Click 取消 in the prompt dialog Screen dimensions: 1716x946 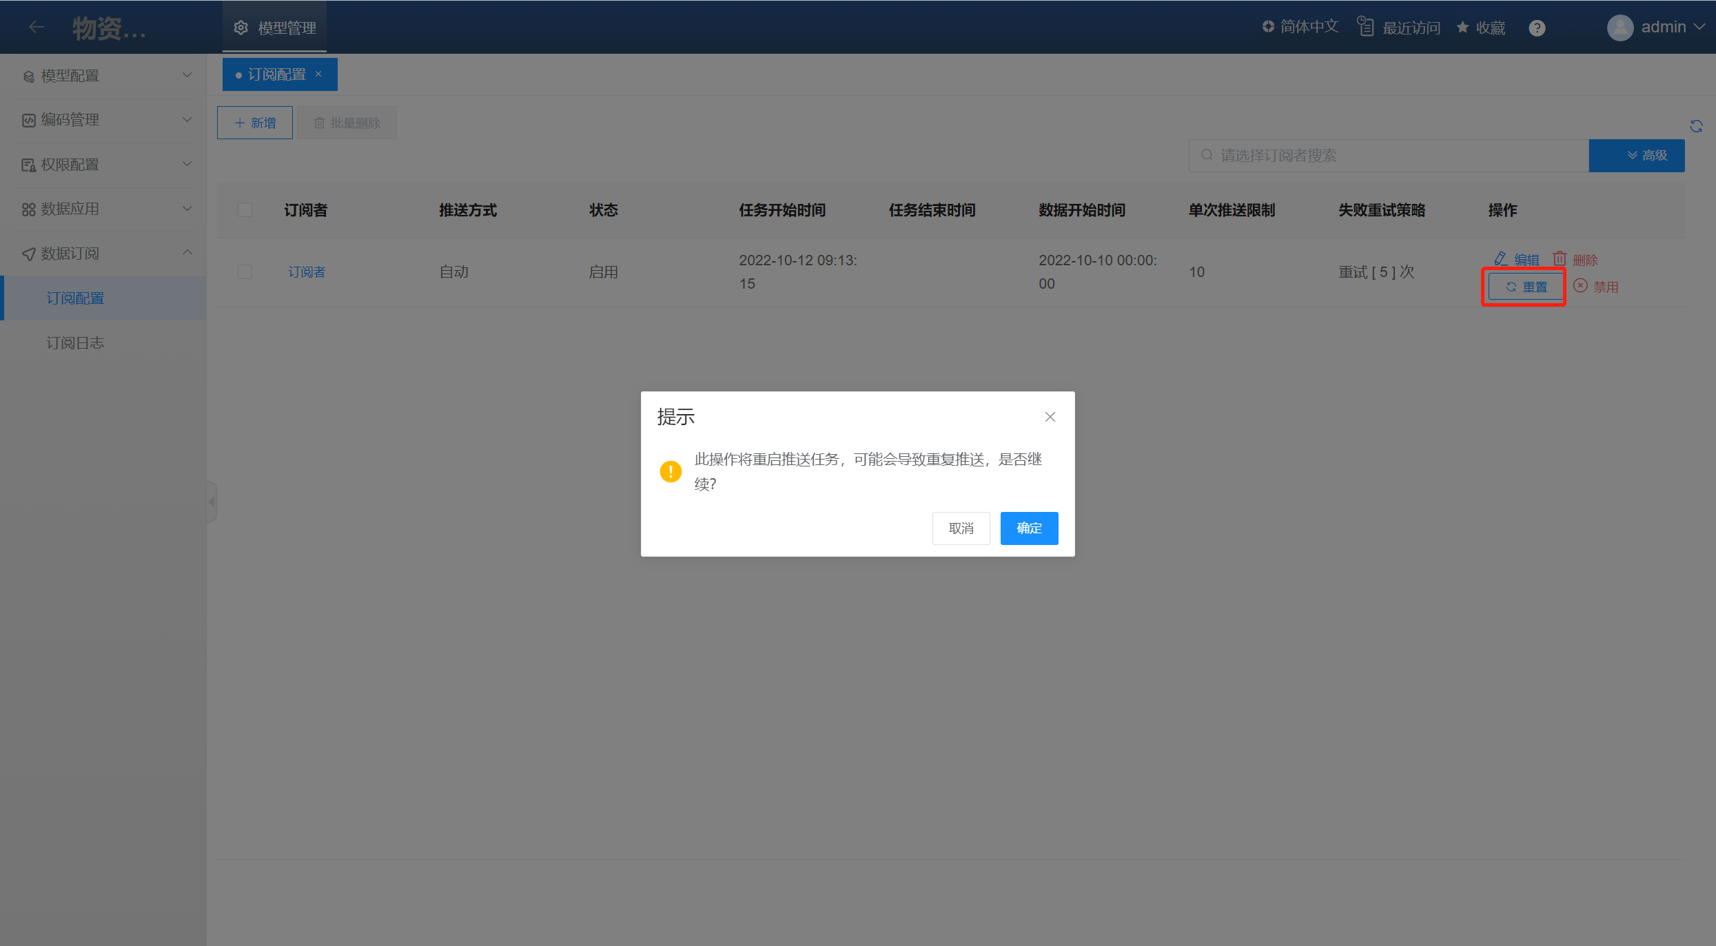pos(961,528)
